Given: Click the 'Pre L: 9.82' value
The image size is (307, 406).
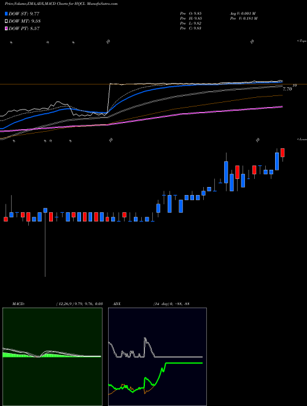Looking at the screenshot, I should pyautogui.click(x=191, y=23).
